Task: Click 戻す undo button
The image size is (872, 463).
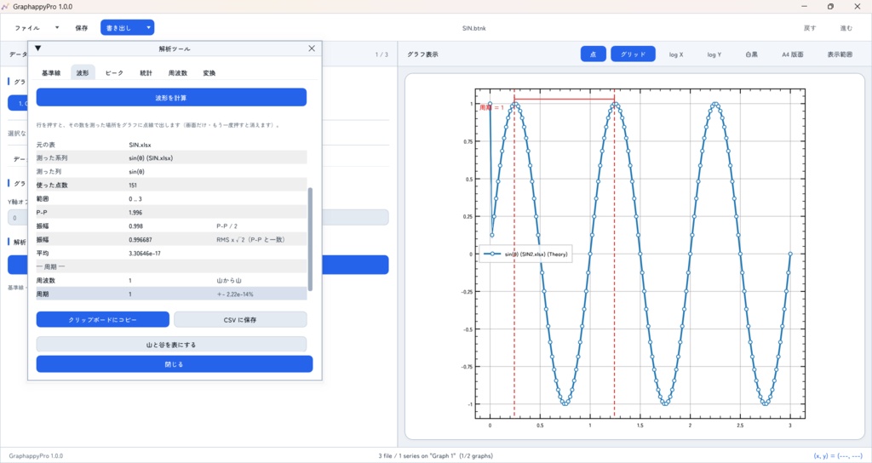Action: pyautogui.click(x=810, y=28)
